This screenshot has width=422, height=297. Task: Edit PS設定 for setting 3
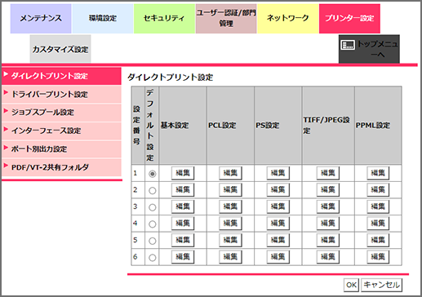[x=278, y=206]
